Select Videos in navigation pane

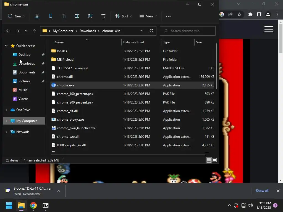tap(23, 99)
